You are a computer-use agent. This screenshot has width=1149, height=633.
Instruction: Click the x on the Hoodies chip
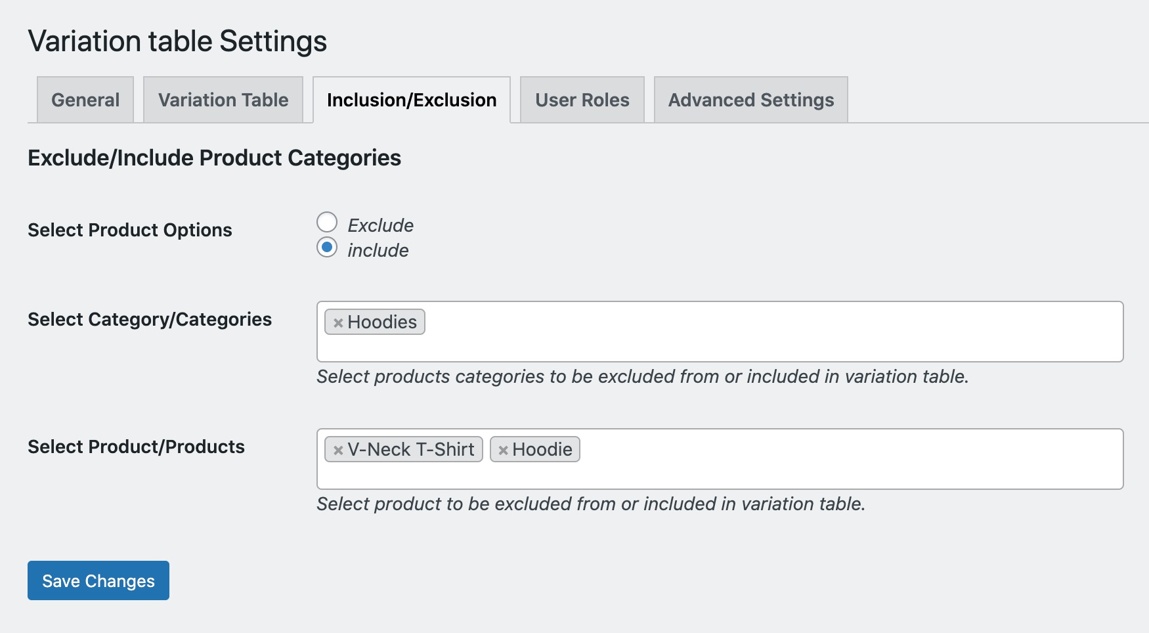tap(338, 322)
